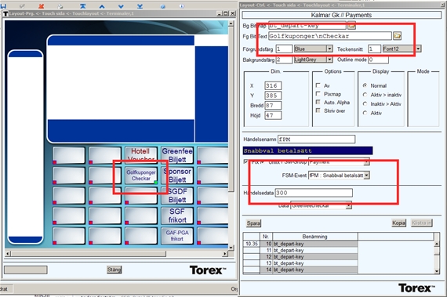
Task: Open the FSM-Event Snabbval betalsätt dropdown
Action: pos(367,175)
